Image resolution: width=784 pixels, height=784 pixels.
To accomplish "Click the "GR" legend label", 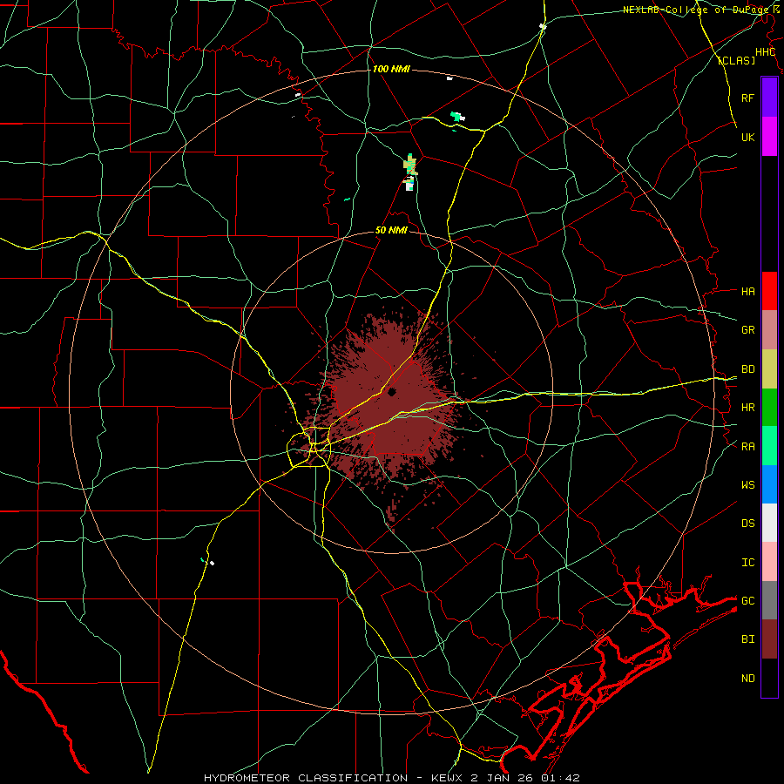I will click(x=747, y=330).
